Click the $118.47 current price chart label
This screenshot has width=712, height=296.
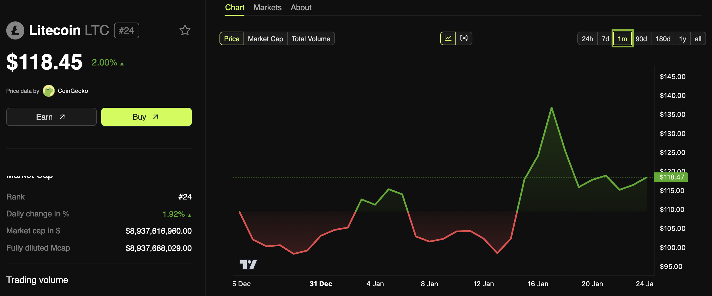[671, 177]
